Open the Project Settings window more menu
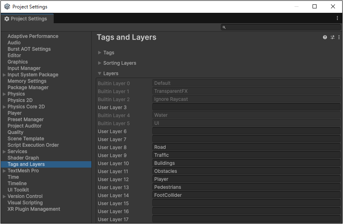The width and height of the screenshot is (343, 224). 337,18
